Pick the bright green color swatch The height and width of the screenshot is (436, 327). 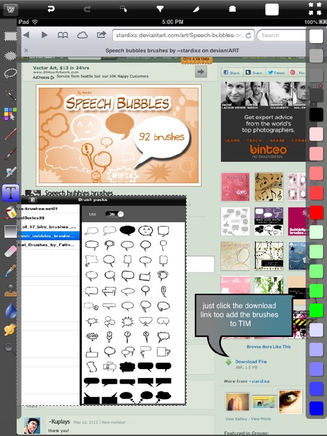click(316, 310)
